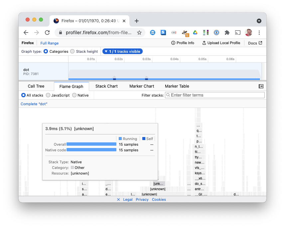The image size is (285, 227).
Task: Open the 1Password extension icon
Action: (216, 33)
